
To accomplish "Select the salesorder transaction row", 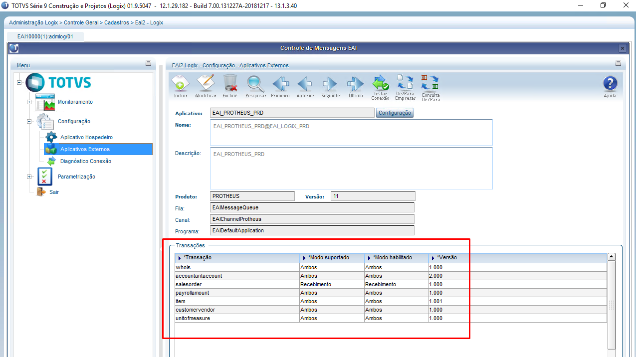I will [391, 284].
